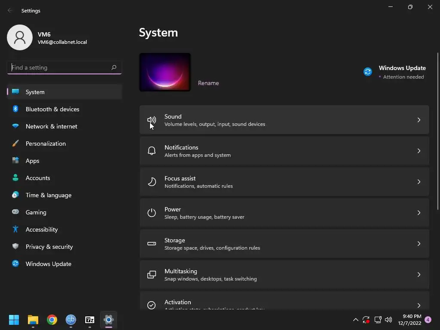The width and height of the screenshot is (440, 330).
Task: Open Personalization settings
Action: pos(64,144)
